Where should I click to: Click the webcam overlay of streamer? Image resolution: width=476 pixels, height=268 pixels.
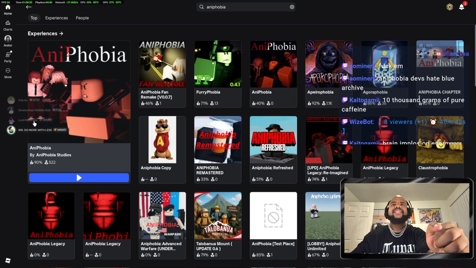(x=406, y=218)
